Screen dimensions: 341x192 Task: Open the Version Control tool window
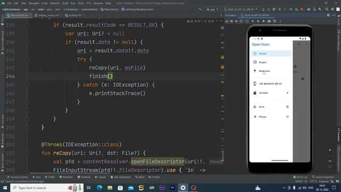click(18, 177)
